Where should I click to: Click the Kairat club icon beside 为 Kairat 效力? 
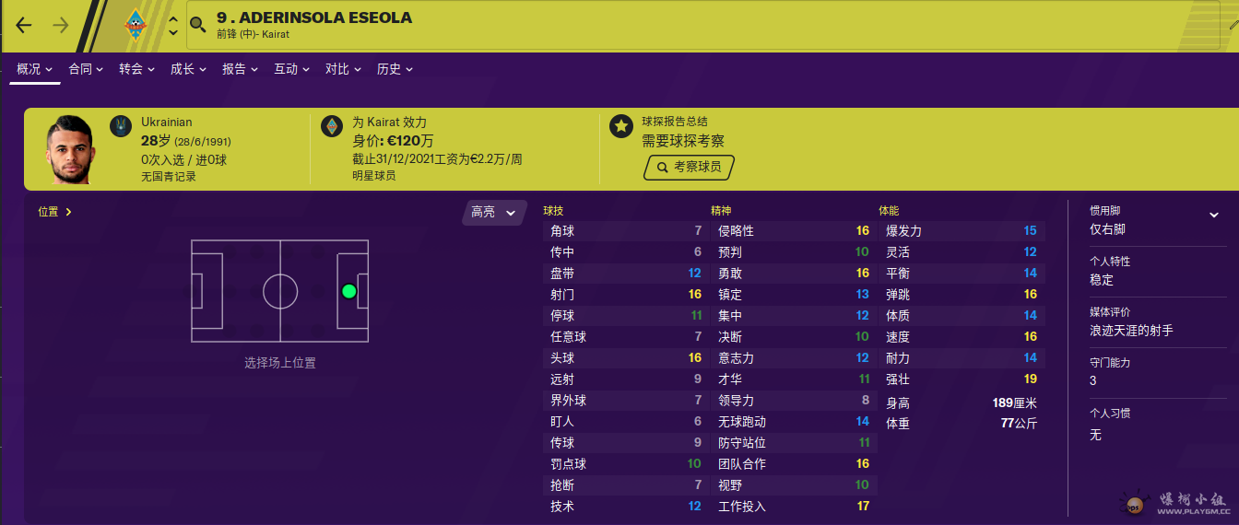[332, 126]
